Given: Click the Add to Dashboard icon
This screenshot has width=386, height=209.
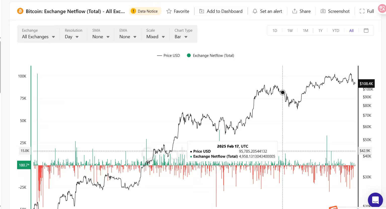Looking at the screenshot, I should [x=202, y=11].
